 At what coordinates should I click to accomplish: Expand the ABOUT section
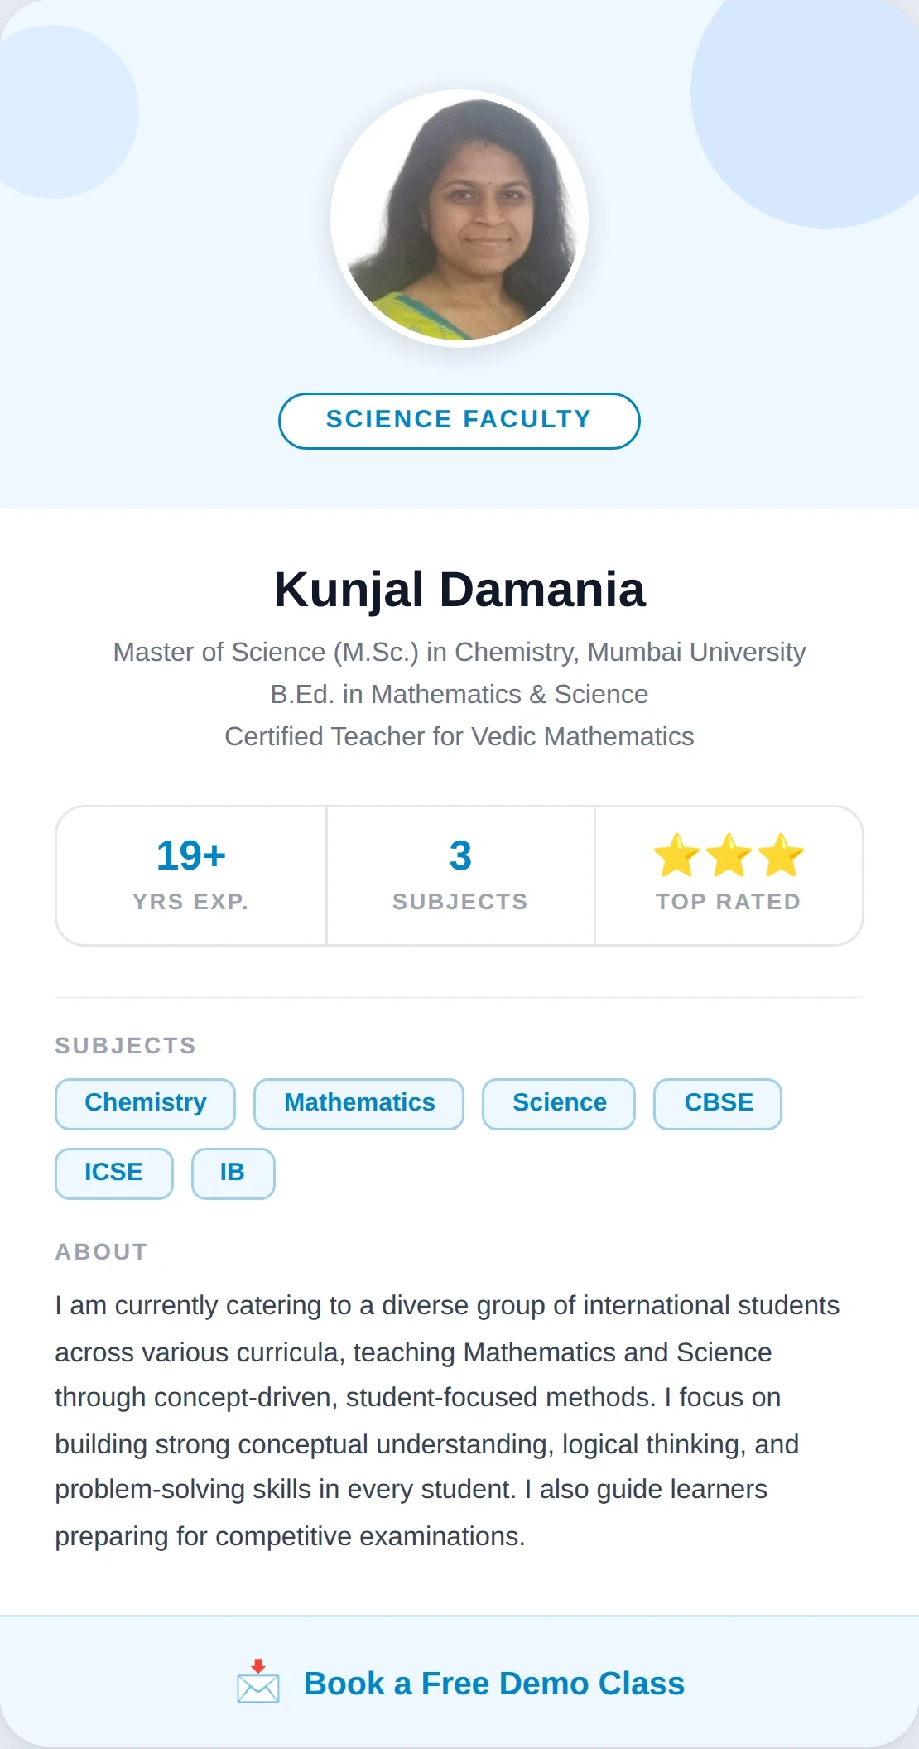(100, 1251)
